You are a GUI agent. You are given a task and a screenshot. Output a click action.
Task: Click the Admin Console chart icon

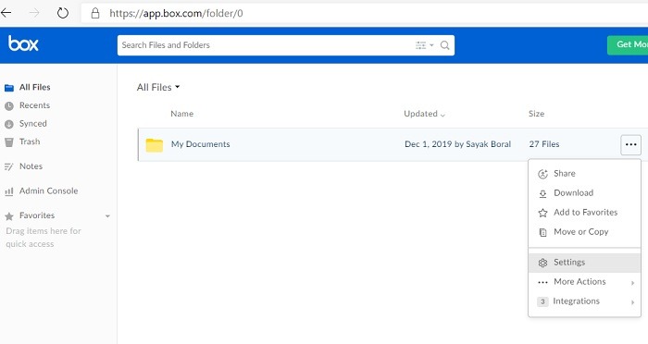[9, 191]
